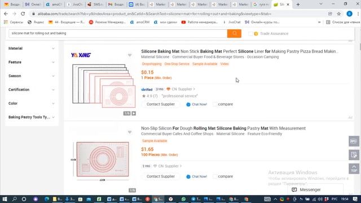This screenshot has height=203, width=361.
Task: Switch to the JivoChat browser tab
Action: pos(74,5)
